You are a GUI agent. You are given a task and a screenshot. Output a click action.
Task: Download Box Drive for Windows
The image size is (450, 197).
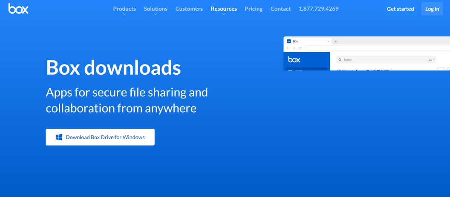[x=100, y=137]
